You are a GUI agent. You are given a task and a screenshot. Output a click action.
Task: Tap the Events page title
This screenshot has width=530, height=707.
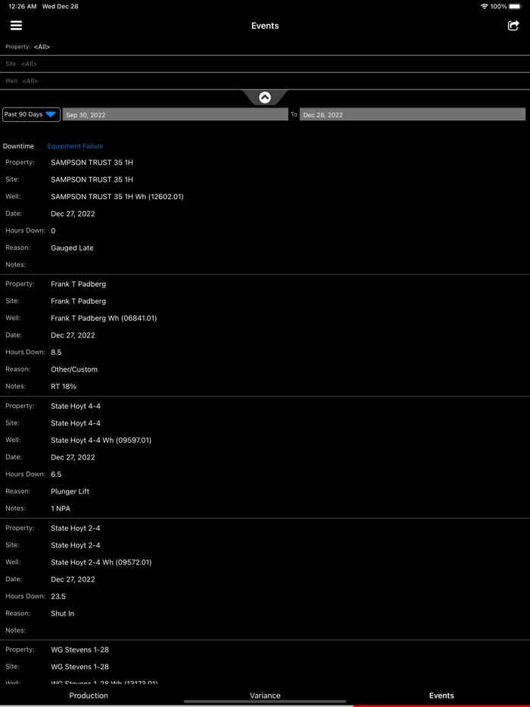click(x=265, y=26)
